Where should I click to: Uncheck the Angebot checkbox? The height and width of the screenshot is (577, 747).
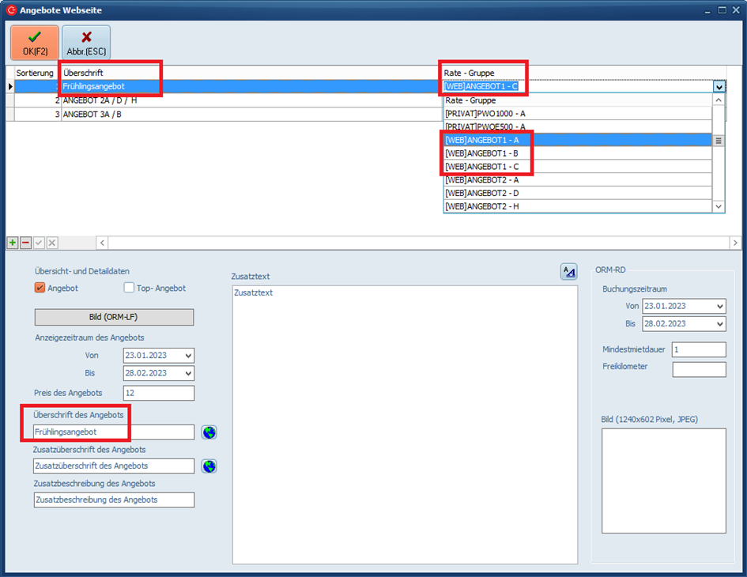[40, 288]
